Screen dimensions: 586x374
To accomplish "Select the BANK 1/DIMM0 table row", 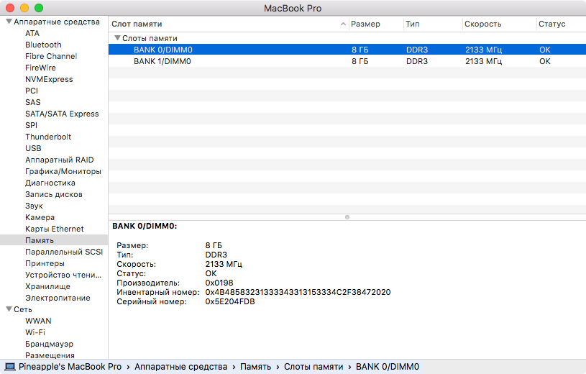I will click(x=347, y=61).
